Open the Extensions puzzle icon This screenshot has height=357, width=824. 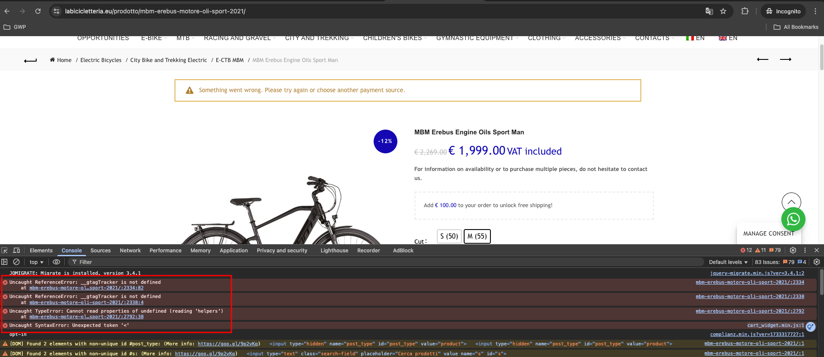[745, 11]
